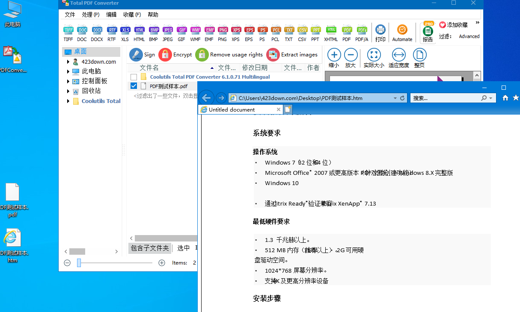Screen dimensions: 520x312
Task: Expand 控制面板 tree node
Action: coord(68,81)
